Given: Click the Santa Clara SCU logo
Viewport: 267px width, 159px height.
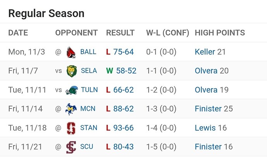Looking at the screenshot, I should [x=71, y=147].
